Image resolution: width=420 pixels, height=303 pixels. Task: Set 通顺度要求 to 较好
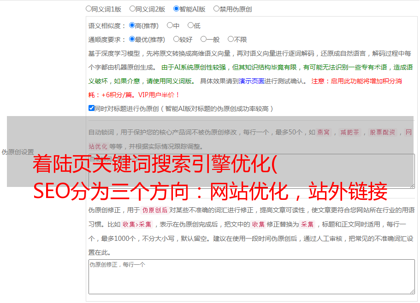click(176, 39)
